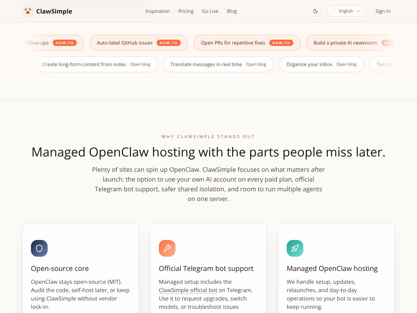Click the Official Telegram bot support heading
This screenshot has height=313, width=417.
click(206, 268)
